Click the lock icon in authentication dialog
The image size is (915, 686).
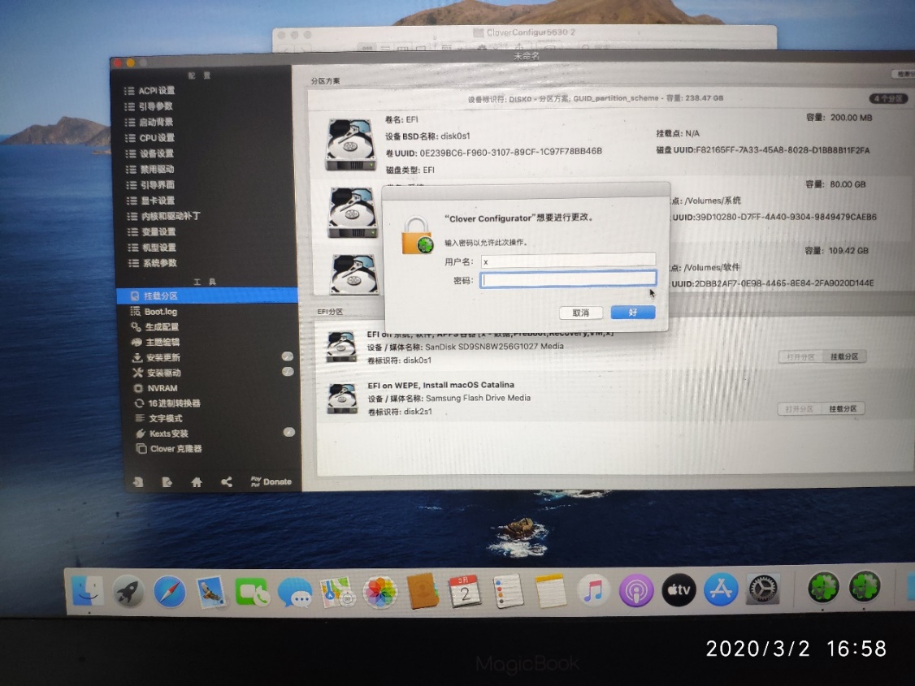point(417,235)
